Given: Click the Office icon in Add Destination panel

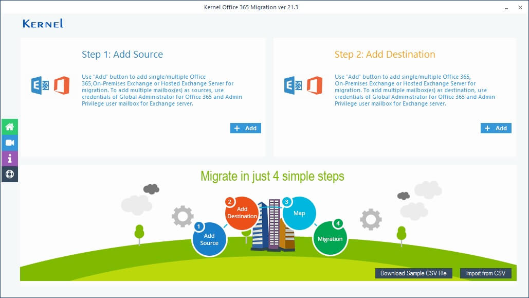Looking at the screenshot, I should 315,85.
